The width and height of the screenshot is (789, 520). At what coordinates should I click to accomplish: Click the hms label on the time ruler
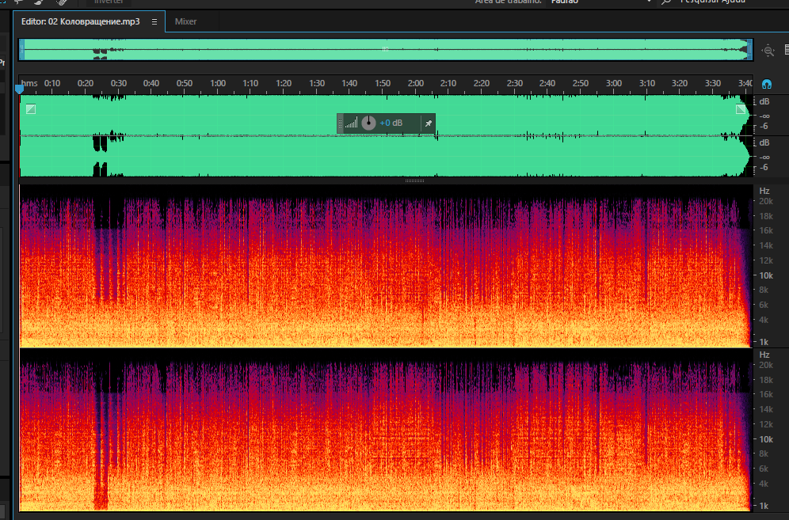[x=29, y=83]
